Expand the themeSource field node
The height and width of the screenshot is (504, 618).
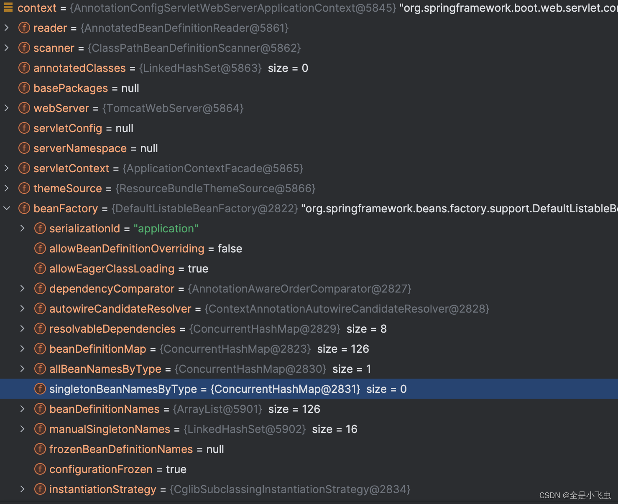6,188
